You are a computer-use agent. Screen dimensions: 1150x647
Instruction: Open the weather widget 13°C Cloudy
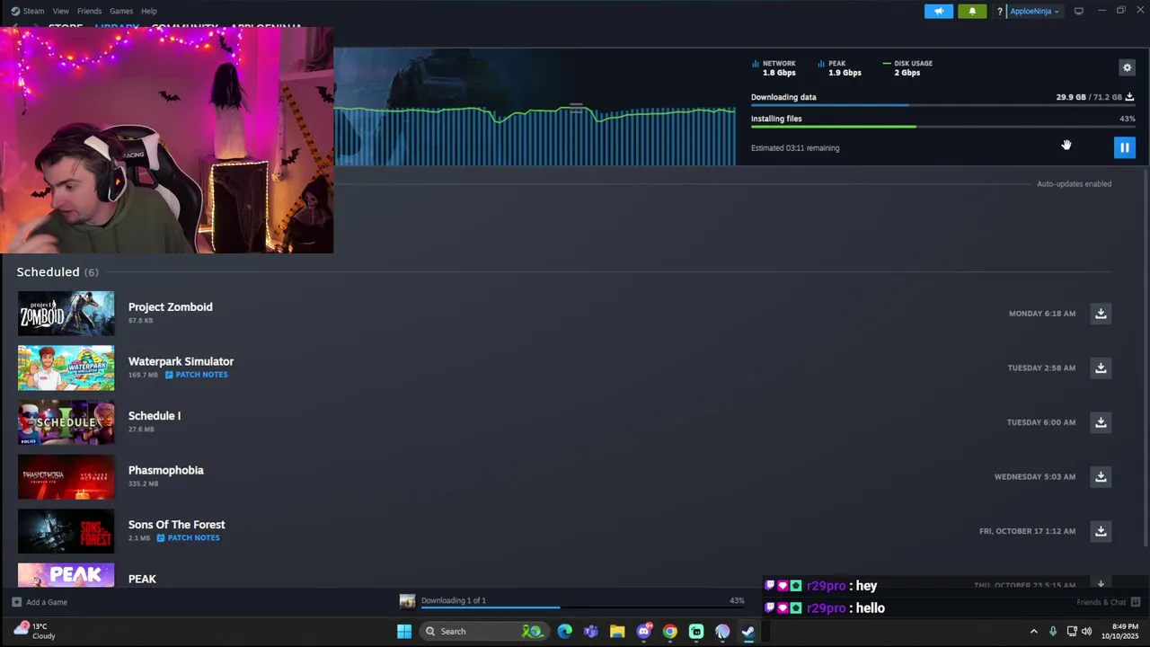(x=36, y=631)
